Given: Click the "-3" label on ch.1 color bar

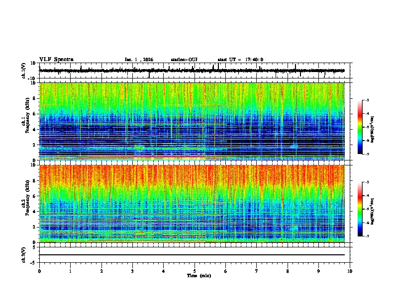Looking at the screenshot, I should click(367, 100).
